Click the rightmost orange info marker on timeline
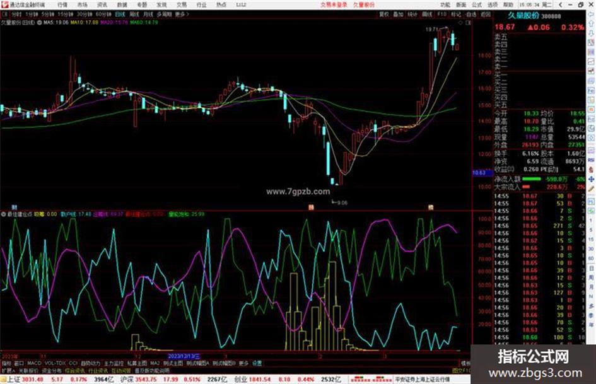 (x=431, y=207)
